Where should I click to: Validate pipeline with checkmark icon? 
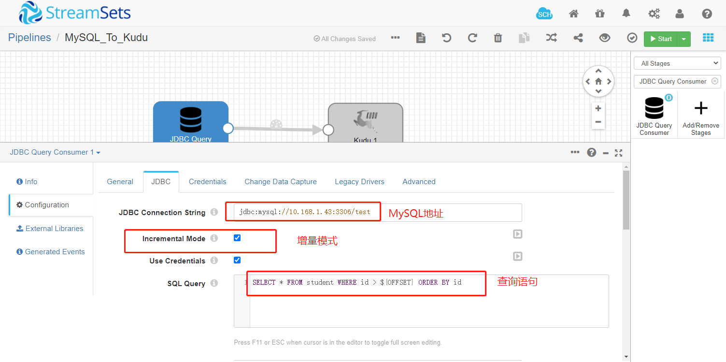tap(632, 38)
